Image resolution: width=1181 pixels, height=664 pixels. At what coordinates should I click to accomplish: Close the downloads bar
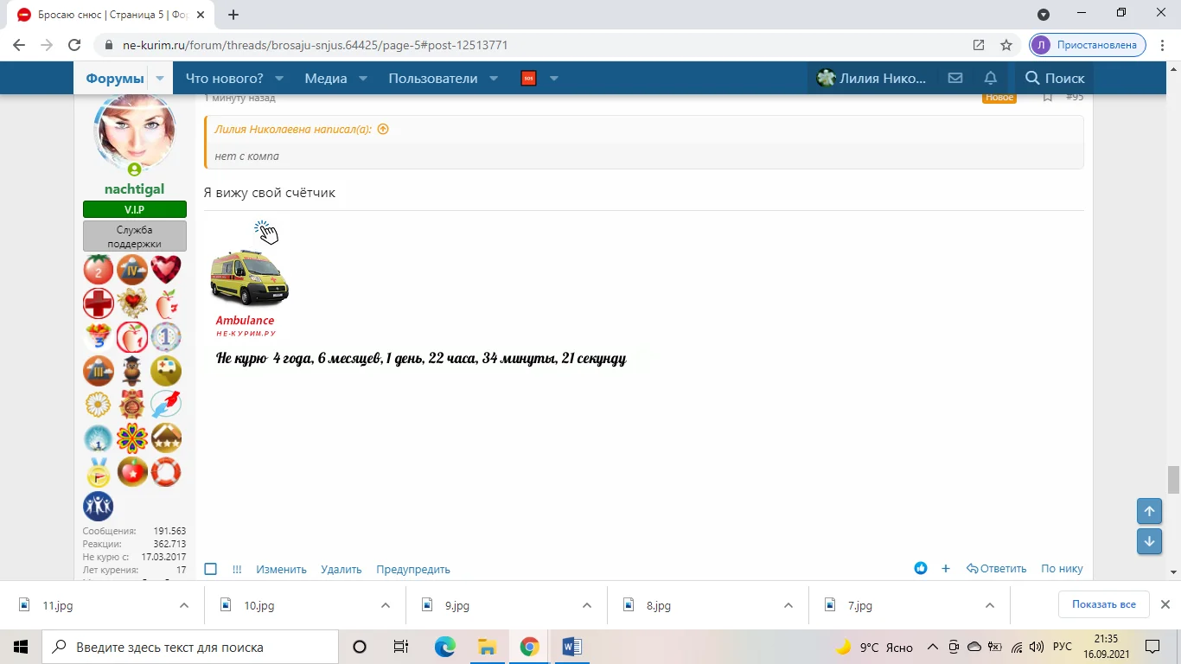click(1165, 604)
